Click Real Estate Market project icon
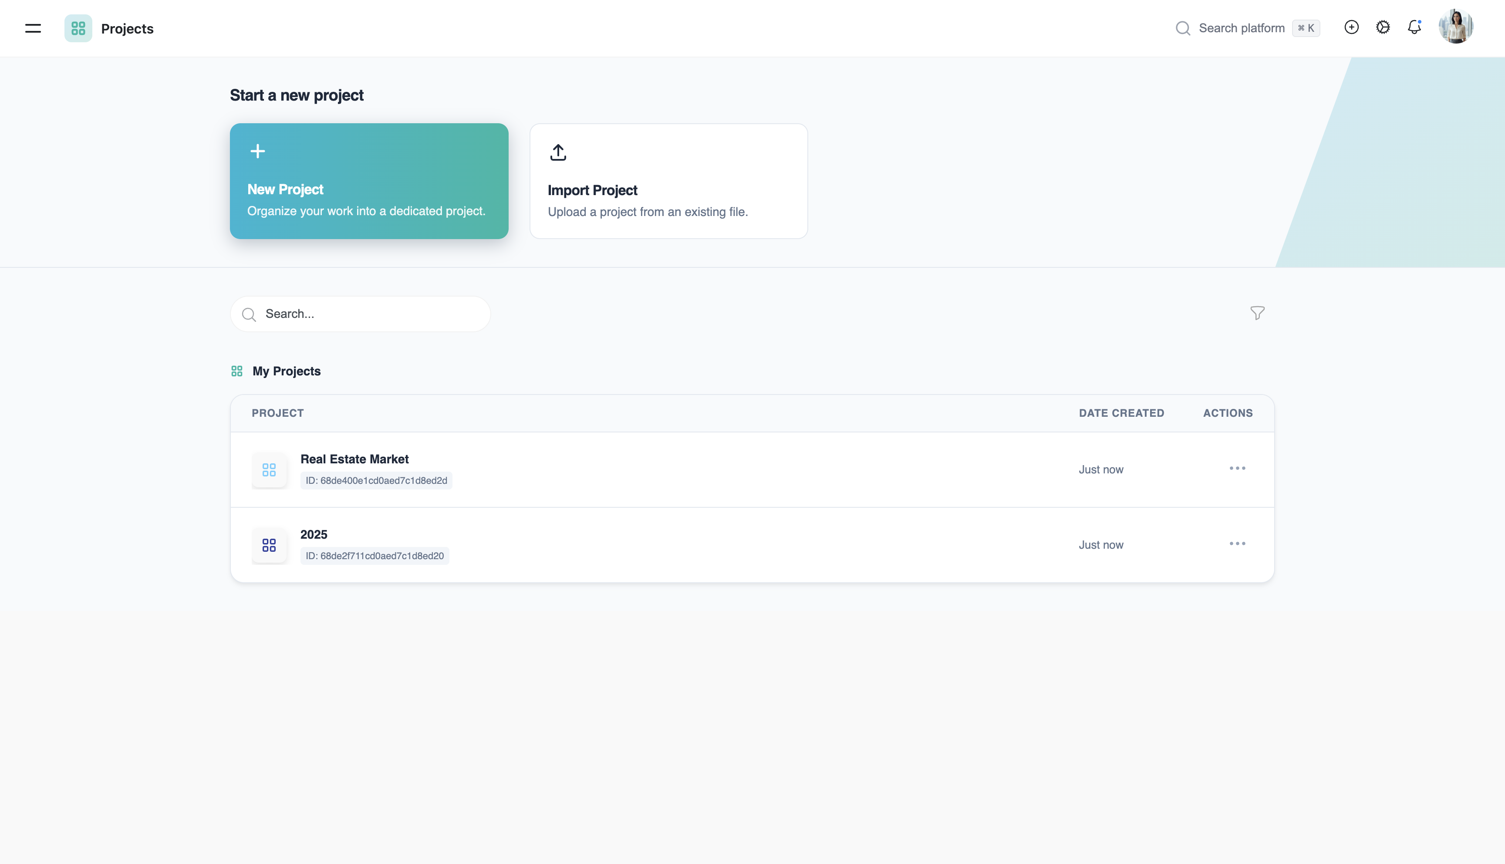1505x864 pixels. (269, 470)
